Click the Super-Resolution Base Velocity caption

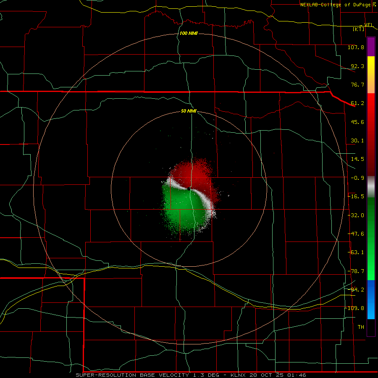tap(191, 375)
